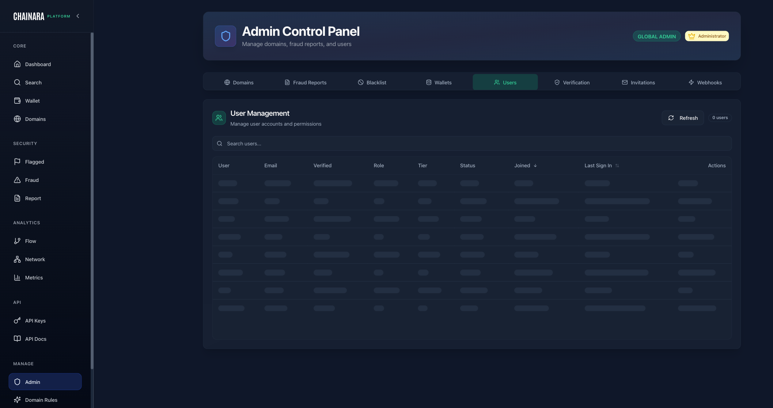Click the Admin Control Panel shield logo
Viewport: 773px width, 408px height.
(x=226, y=36)
